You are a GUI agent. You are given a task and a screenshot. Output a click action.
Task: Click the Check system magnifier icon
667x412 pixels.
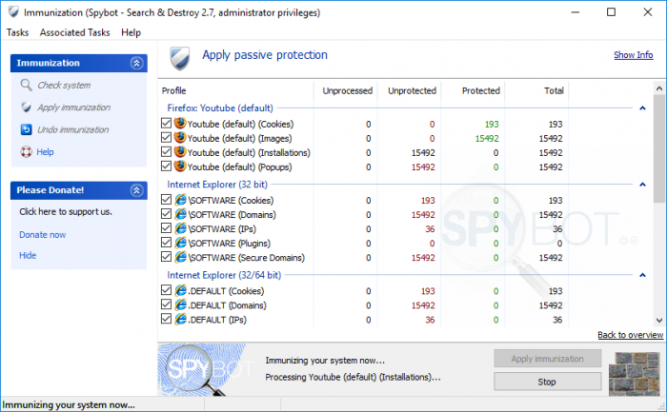pos(26,85)
